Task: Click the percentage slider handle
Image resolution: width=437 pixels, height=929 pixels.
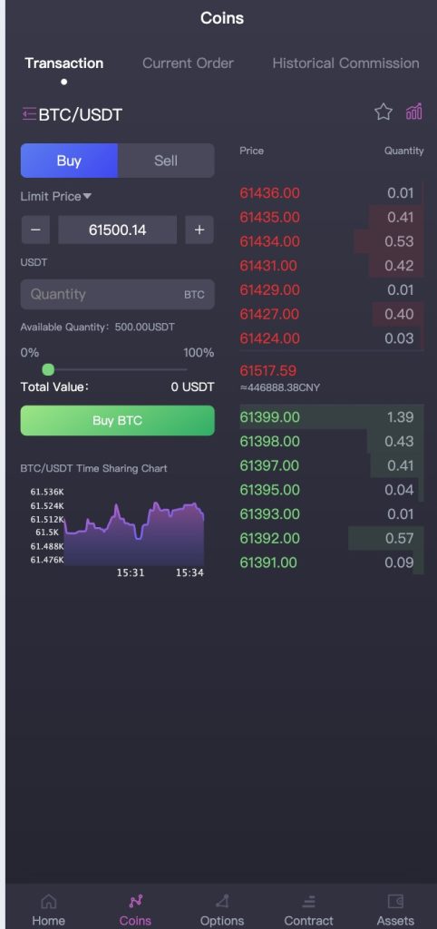Action: point(49,370)
